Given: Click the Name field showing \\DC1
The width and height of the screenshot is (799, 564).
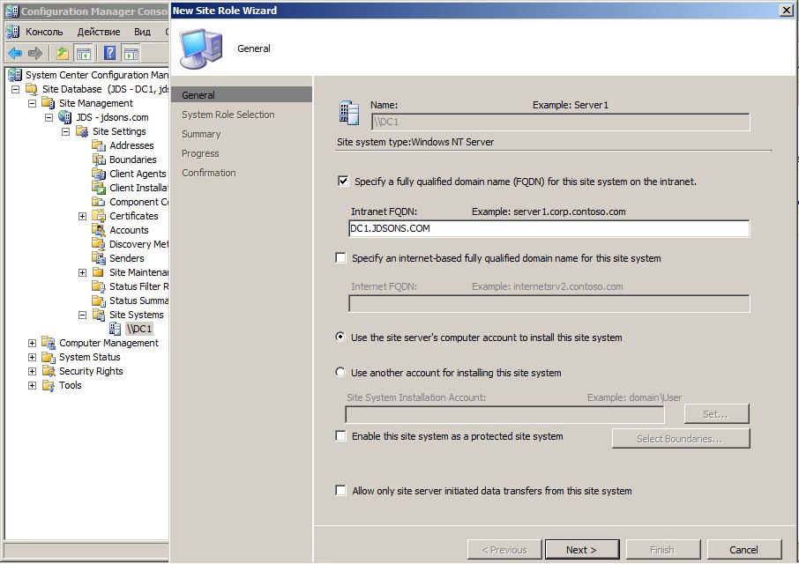Looking at the screenshot, I should tap(561, 122).
